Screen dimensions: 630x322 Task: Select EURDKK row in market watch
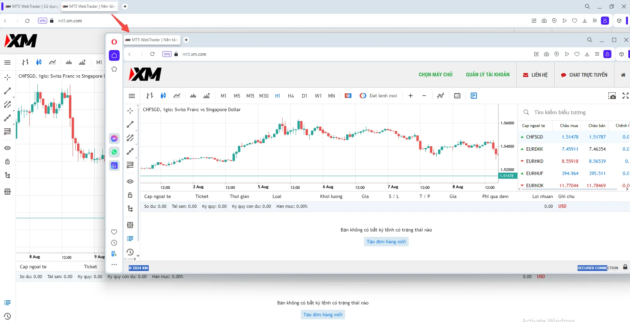coord(574,149)
